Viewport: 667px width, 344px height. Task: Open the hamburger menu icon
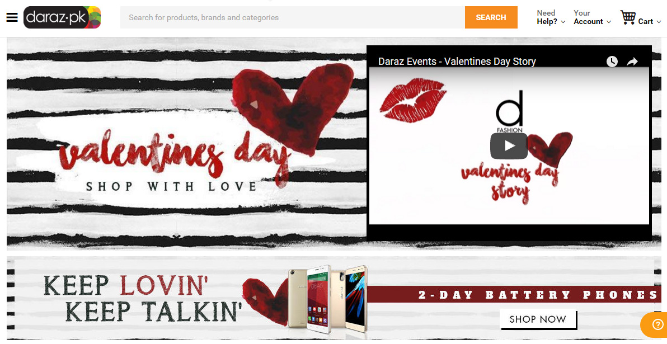point(12,17)
